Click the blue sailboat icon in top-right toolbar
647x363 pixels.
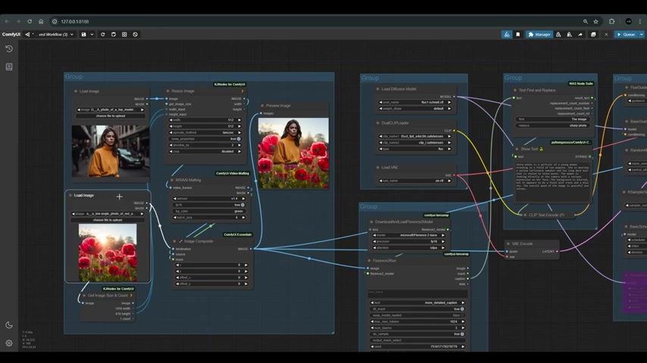[x=507, y=35]
